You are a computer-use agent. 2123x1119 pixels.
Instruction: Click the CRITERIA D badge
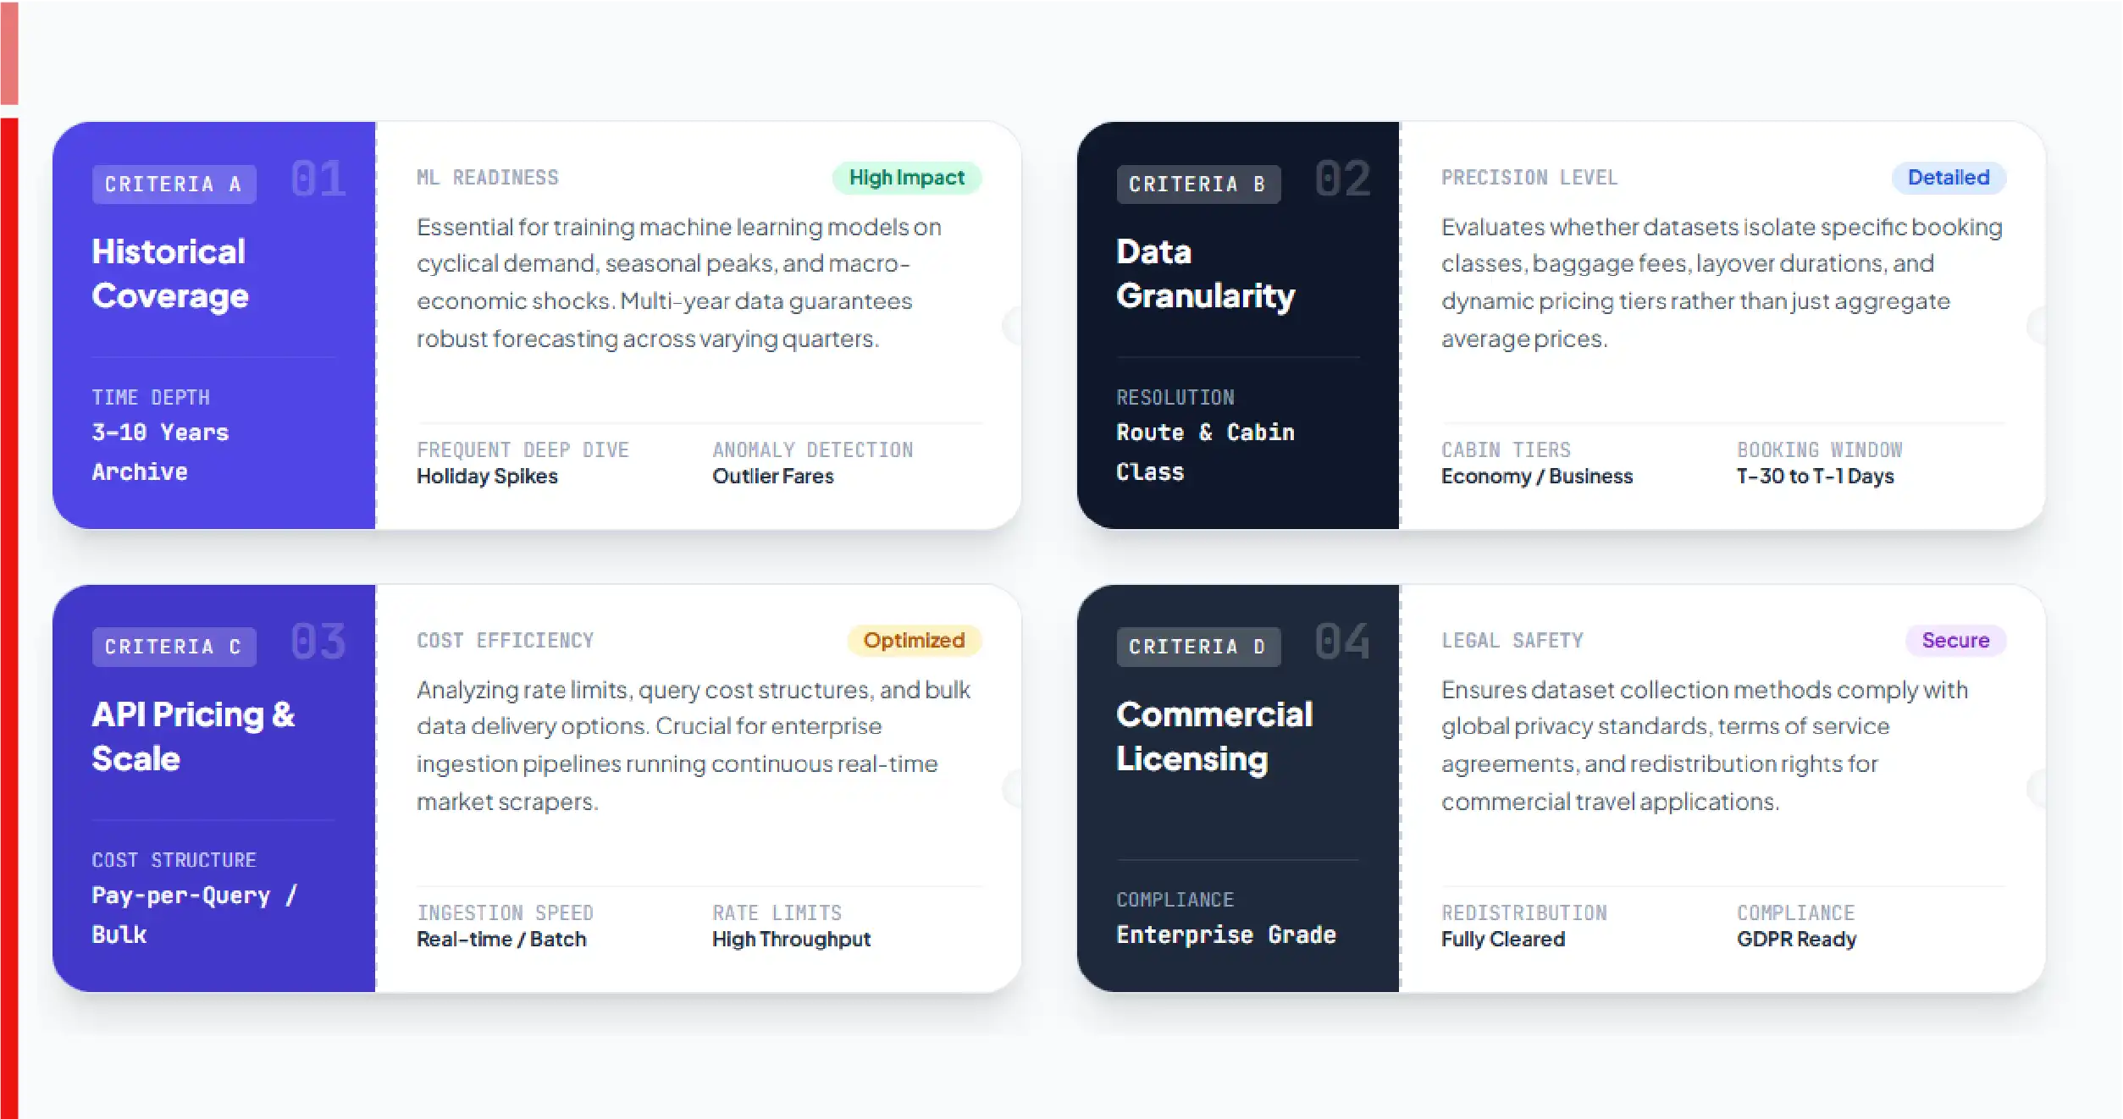[x=1197, y=647]
